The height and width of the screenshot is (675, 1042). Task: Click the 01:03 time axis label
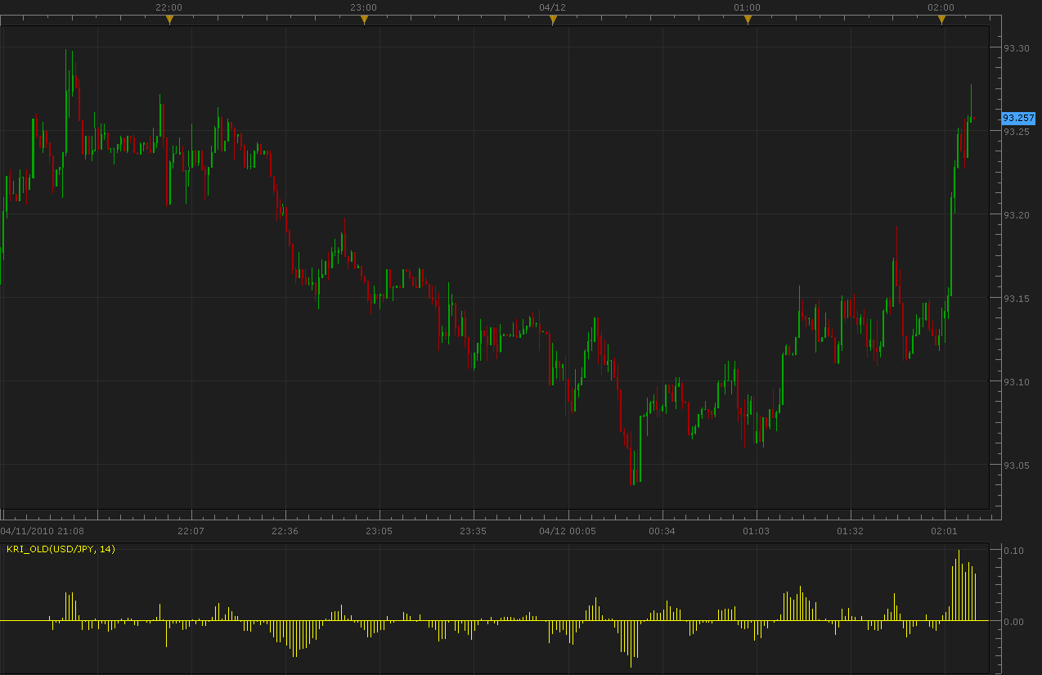756,531
